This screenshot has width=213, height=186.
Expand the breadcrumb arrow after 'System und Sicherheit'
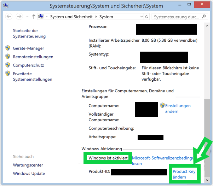[96, 17]
